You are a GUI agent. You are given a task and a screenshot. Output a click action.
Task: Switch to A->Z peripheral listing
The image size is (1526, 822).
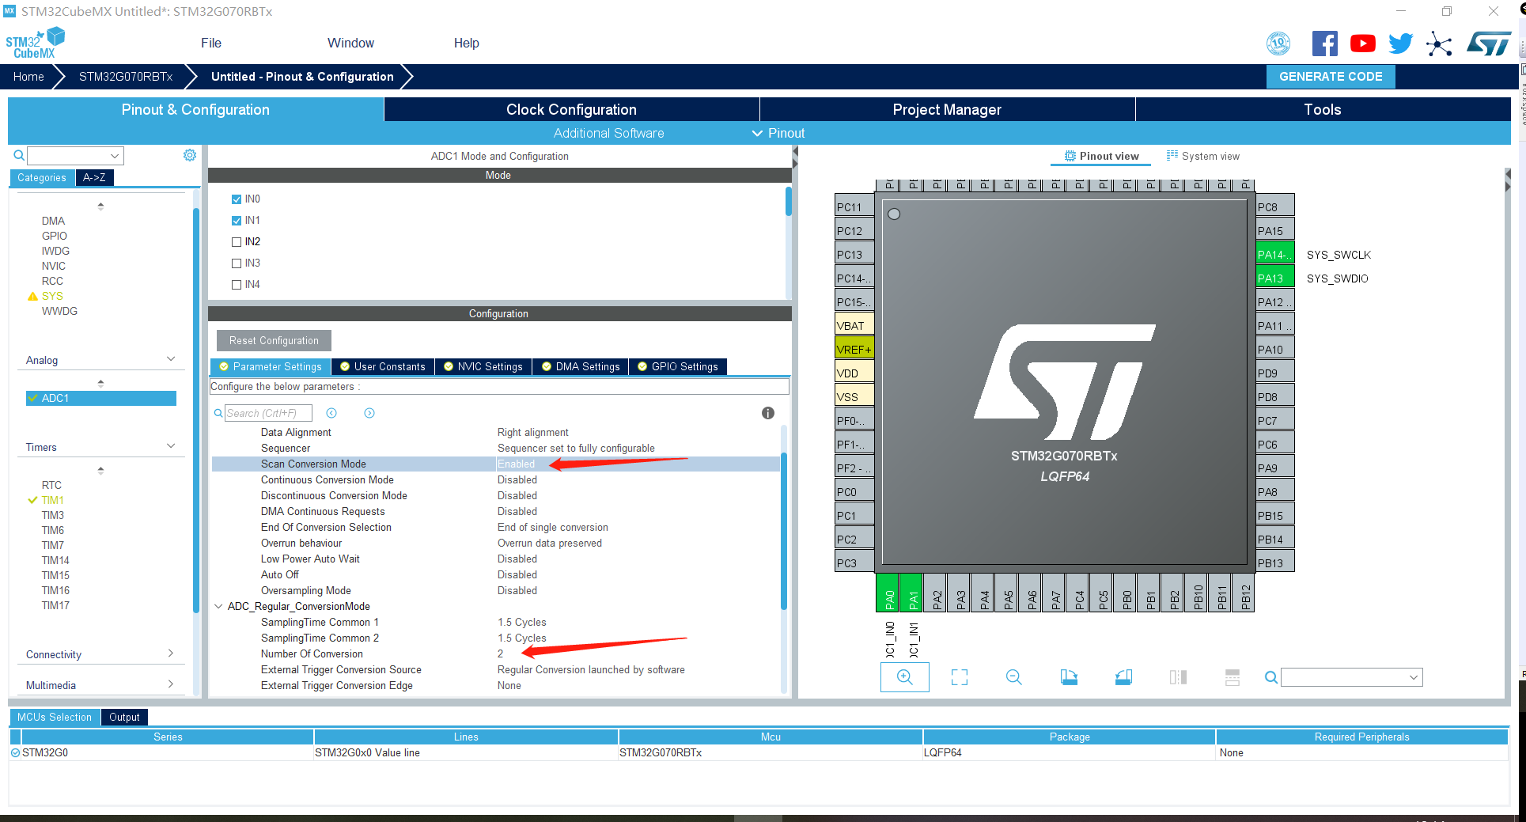click(94, 177)
